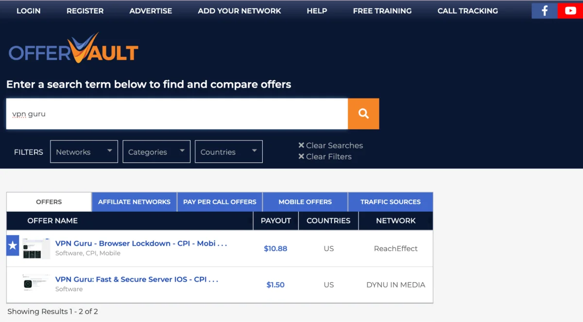Open VPN Guru - Browser Lockdown offer link
The width and height of the screenshot is (583, 322).
pos(141,243)
